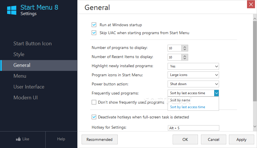The image size is (257, 148).
Task: Apply the settings changes
Action: [241, 139]
